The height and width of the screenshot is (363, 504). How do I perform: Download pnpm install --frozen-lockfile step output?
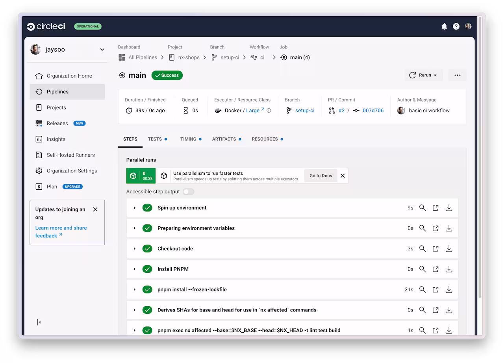click(x=448, y=290)
